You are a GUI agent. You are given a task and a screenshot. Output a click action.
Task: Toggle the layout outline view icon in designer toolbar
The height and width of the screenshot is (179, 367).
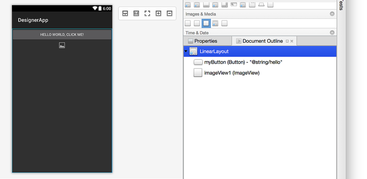pyautogui.click(x=125, y=13)
